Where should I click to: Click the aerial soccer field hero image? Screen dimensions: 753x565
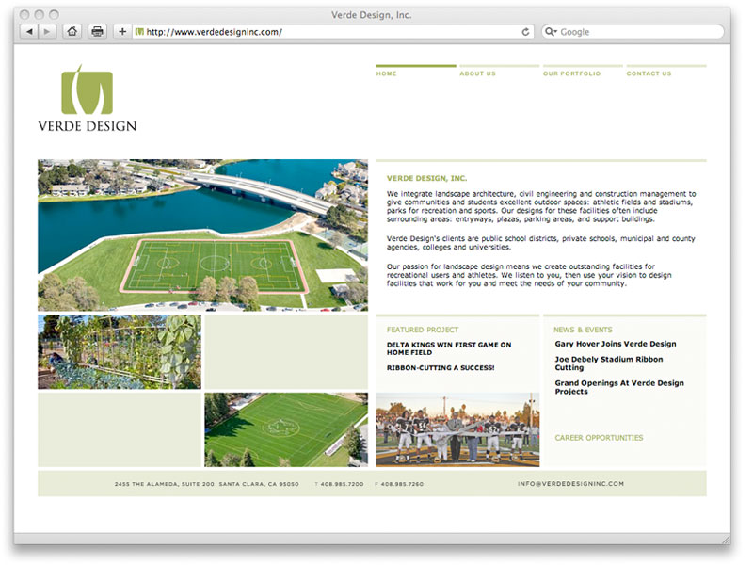[202, 234]
